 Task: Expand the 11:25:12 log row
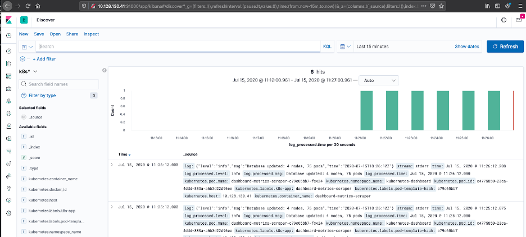112,207
